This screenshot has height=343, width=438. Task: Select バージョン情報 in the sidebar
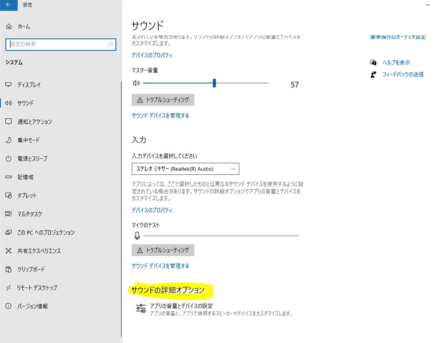point(33,306)
